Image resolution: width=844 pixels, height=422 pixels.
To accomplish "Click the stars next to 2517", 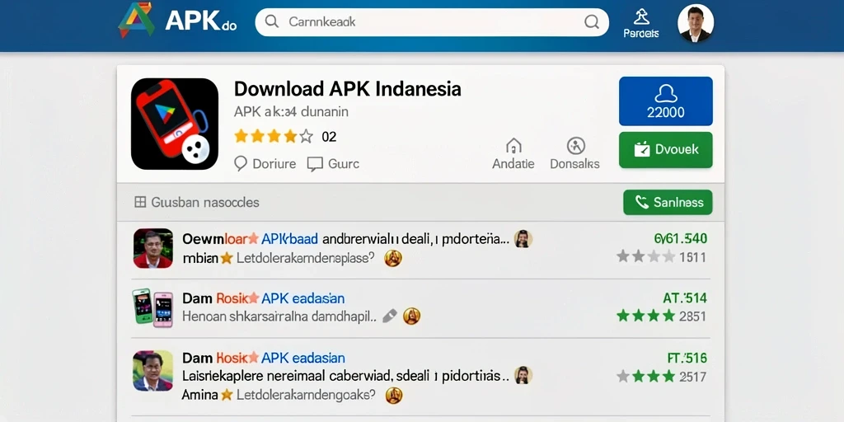I will point(646,376).
